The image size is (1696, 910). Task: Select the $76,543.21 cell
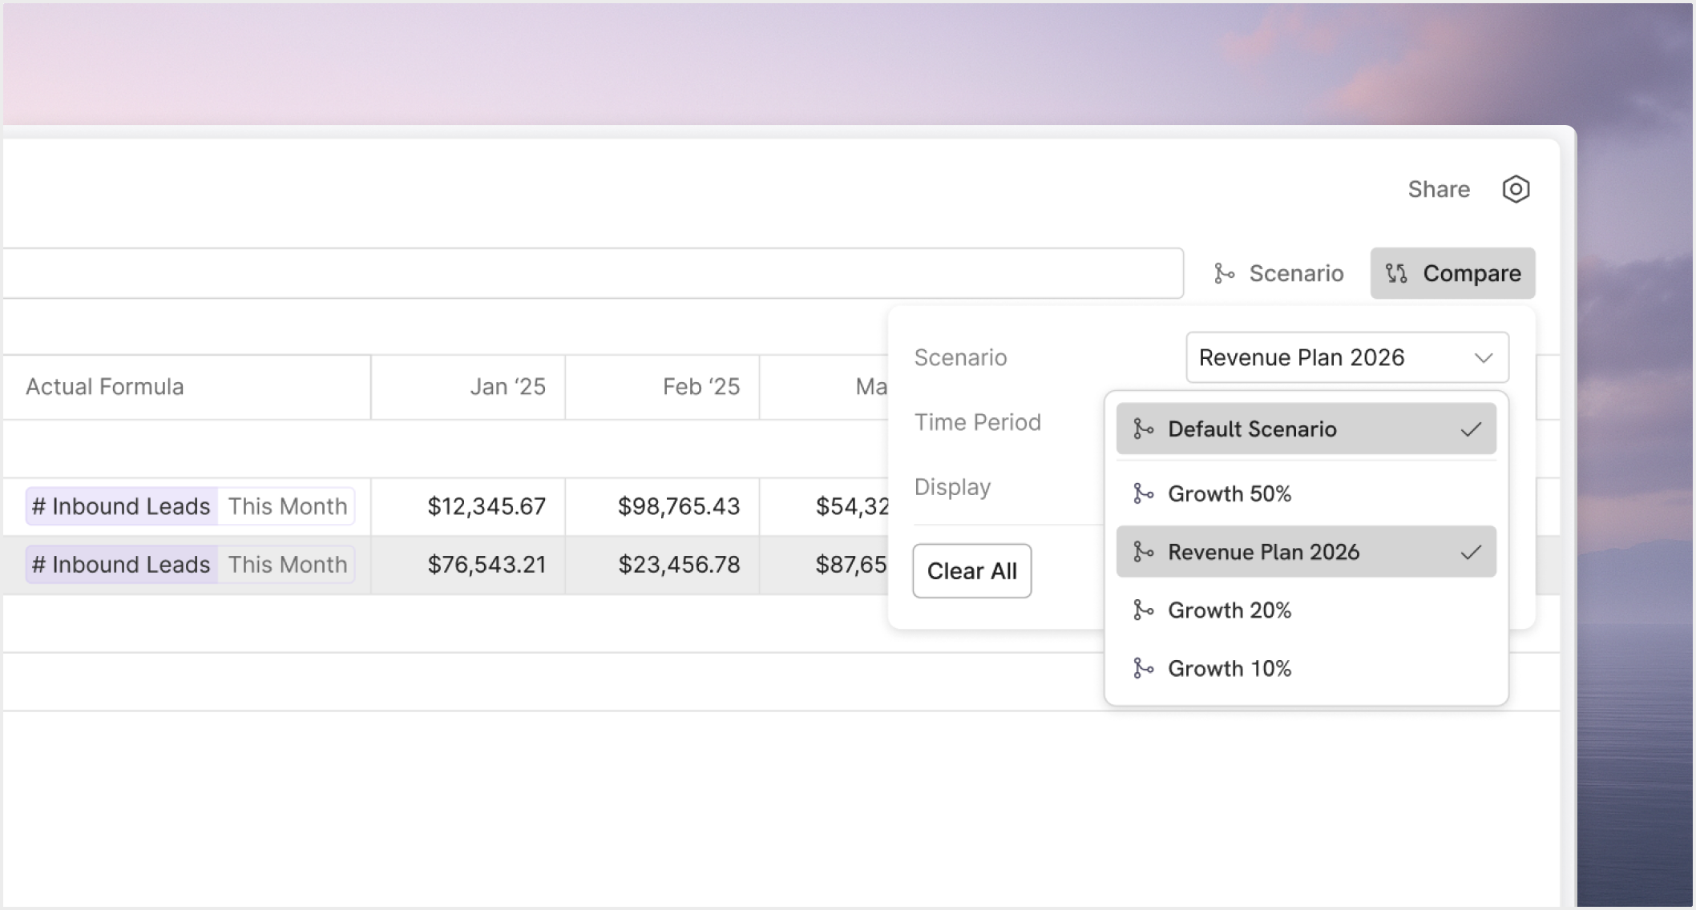468,565
